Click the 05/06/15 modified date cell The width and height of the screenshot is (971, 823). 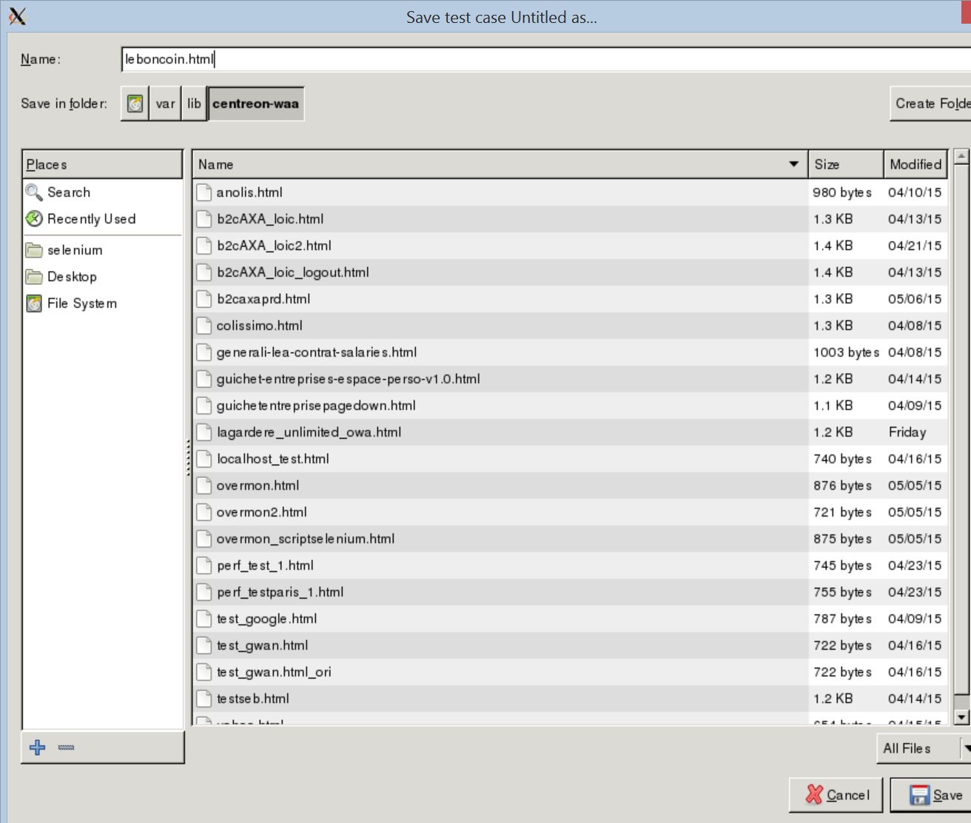pyautogui.click(x=915, y=299)
